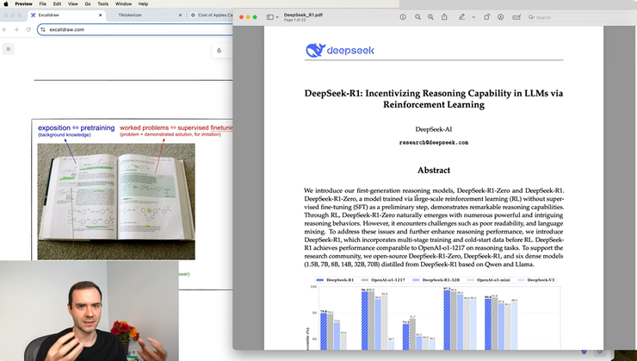The height and width of the screenshot is (361, 637).
Task: Open the form filling toolbar
Action: 515,17
